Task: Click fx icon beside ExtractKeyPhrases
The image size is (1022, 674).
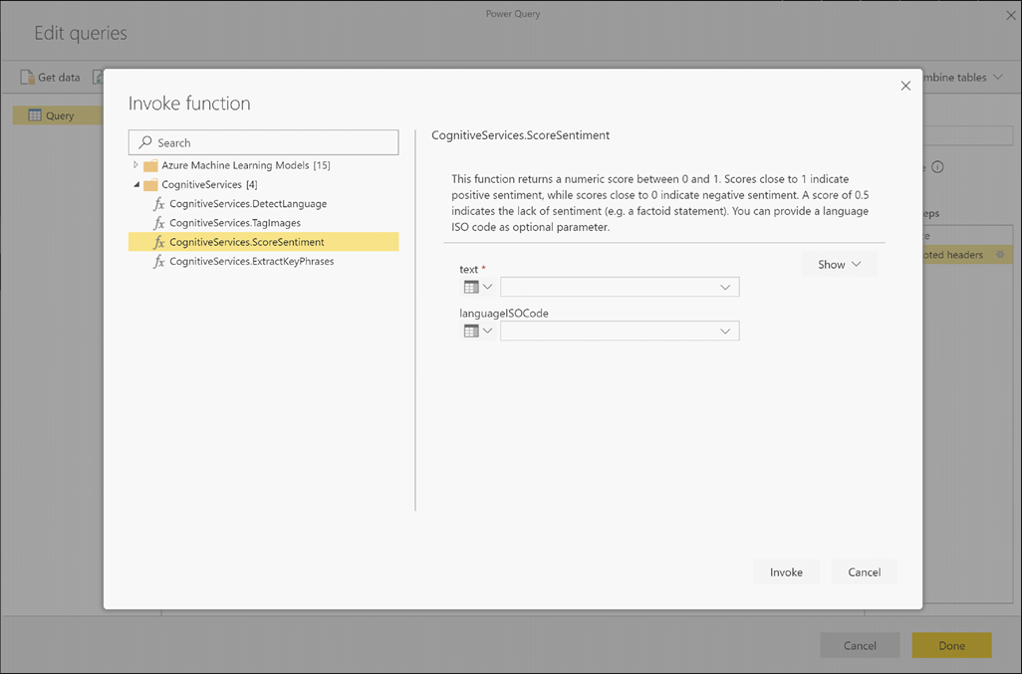Action: click(159, 261)
